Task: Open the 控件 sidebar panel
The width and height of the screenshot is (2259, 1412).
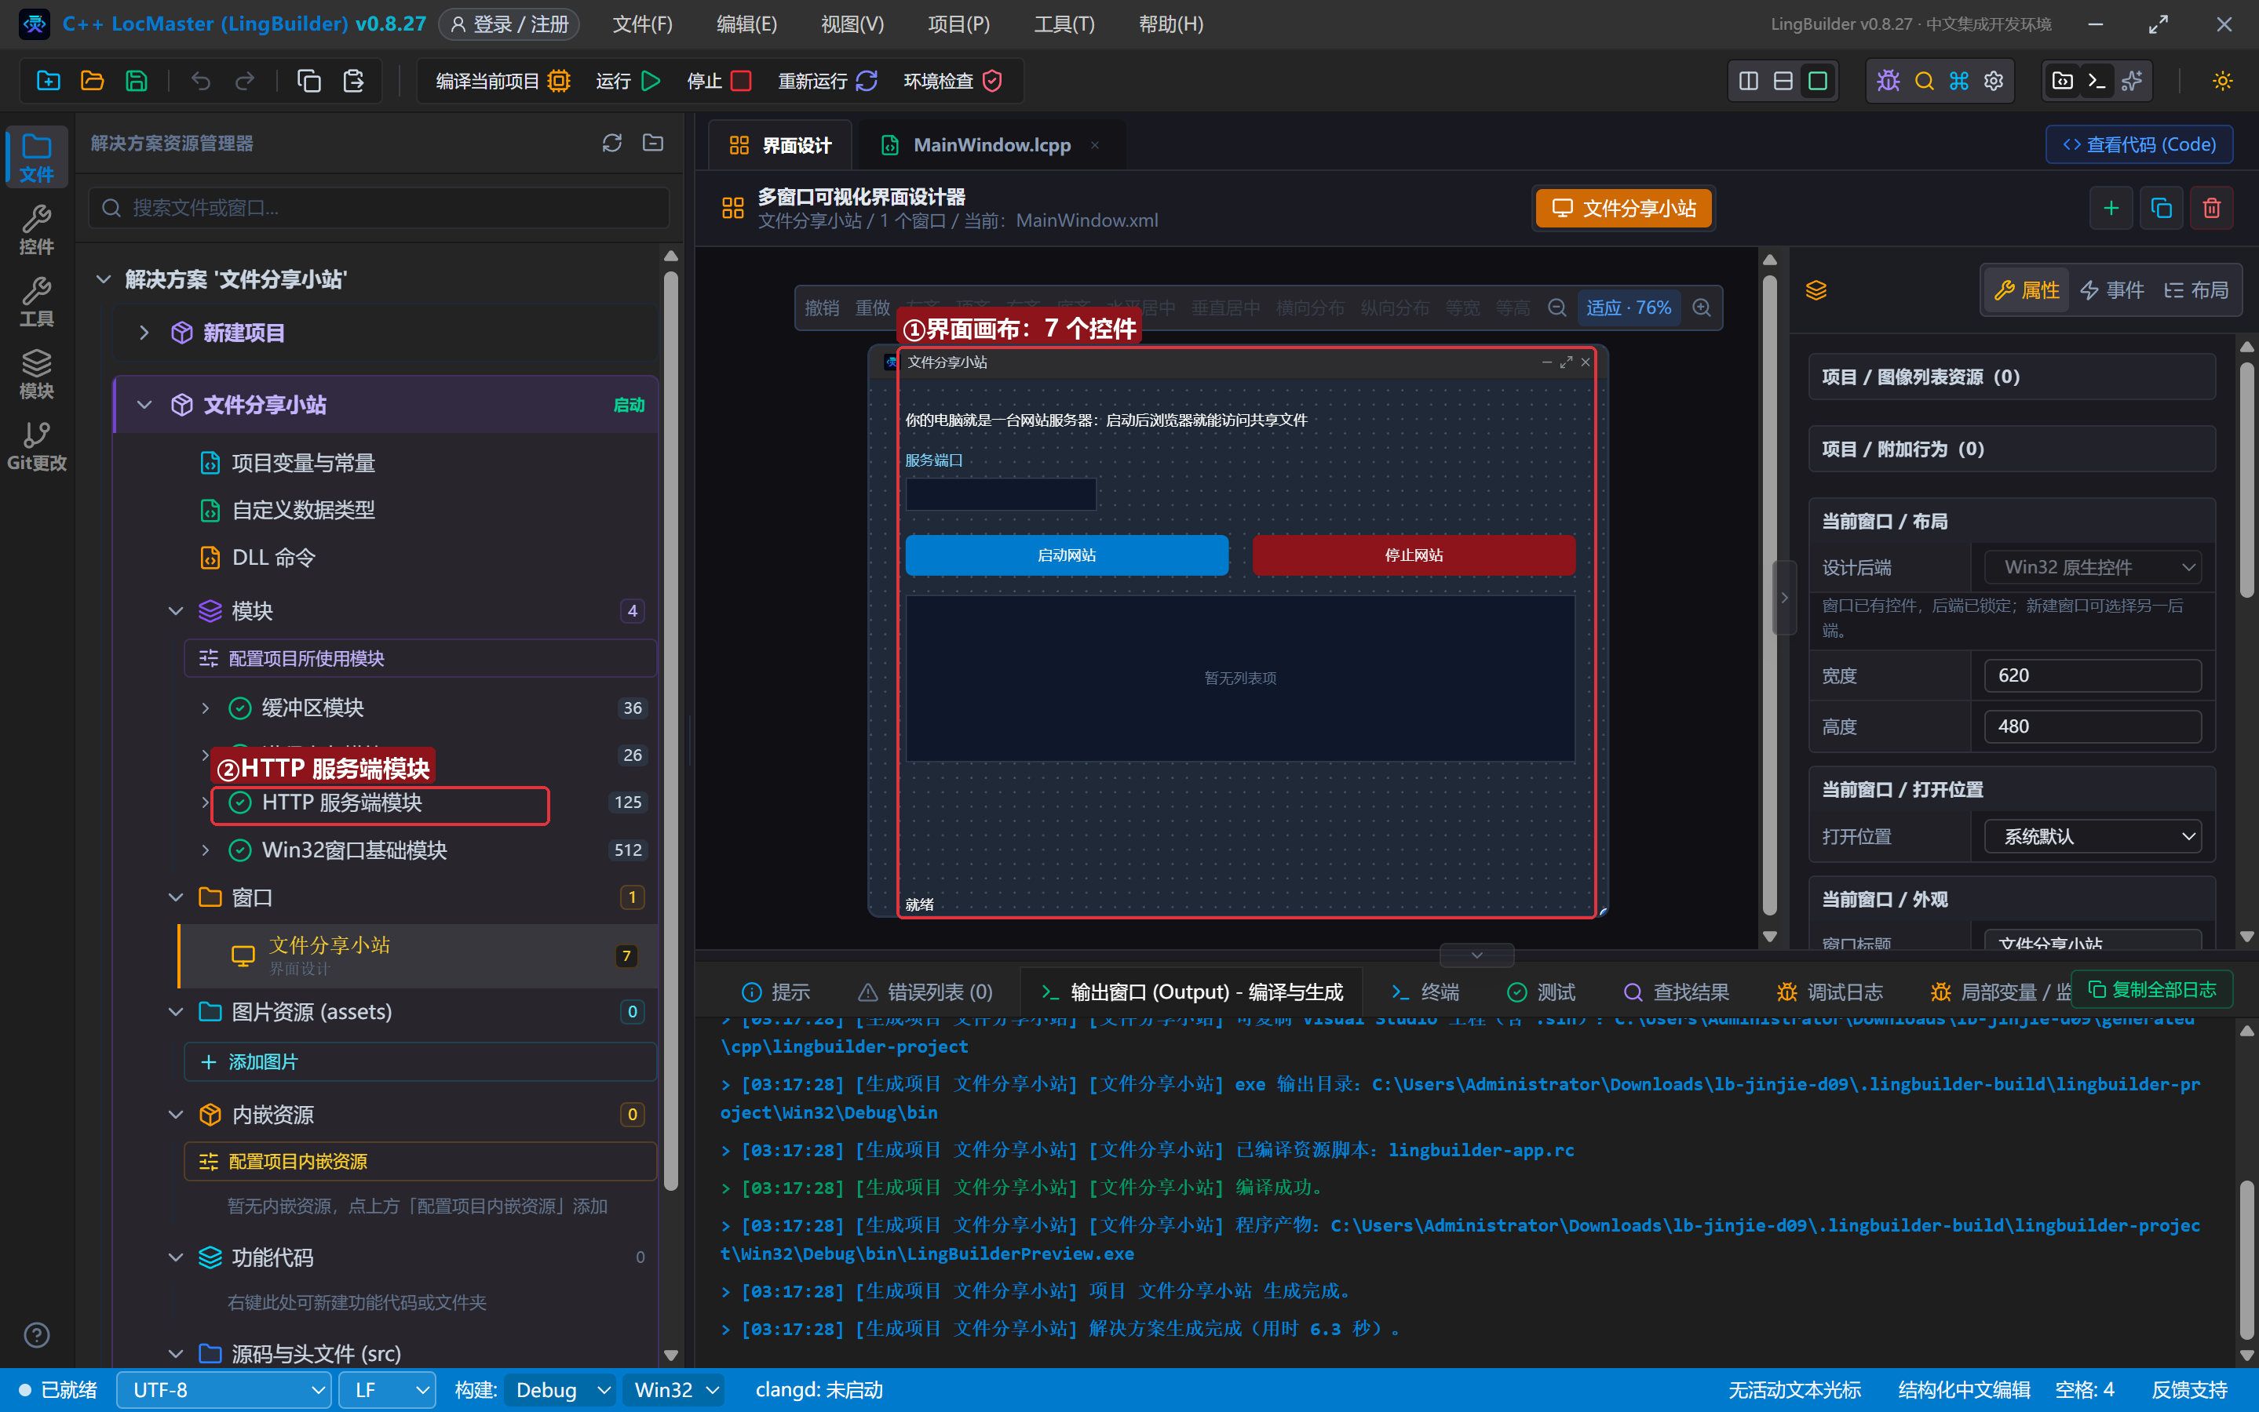Action: click(36, 229)
